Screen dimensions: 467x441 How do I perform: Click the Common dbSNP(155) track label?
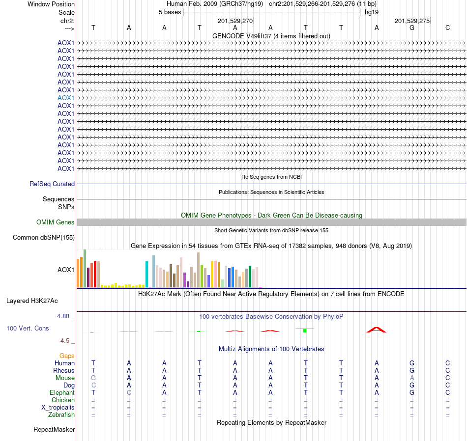[x=44, y=238]
